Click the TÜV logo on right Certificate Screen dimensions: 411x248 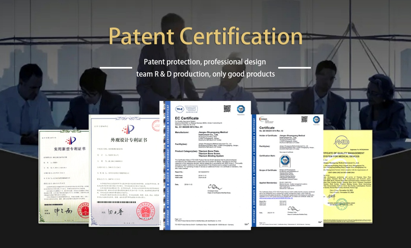[316, 120]
